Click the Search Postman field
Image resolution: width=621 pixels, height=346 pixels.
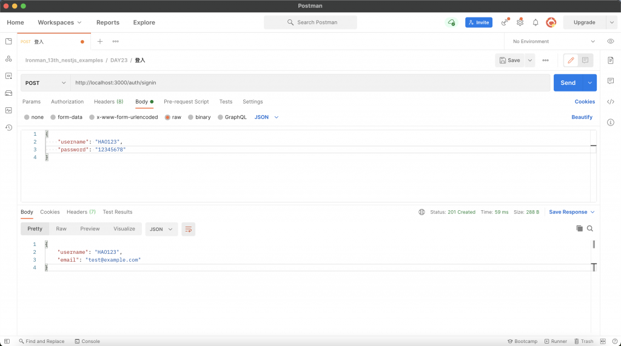tap(310, 22)
